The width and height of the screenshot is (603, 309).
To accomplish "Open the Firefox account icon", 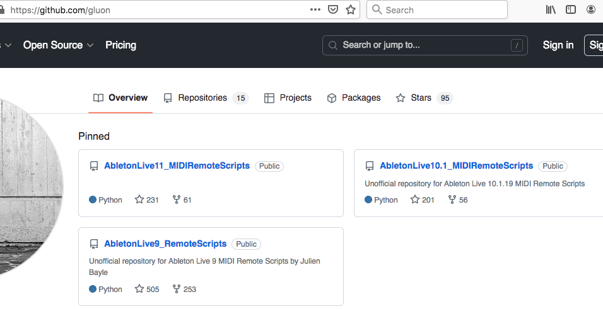I will 590,9.
